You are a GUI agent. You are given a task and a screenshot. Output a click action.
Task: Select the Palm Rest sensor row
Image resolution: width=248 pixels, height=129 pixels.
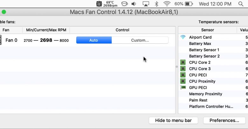click(213, 100)
